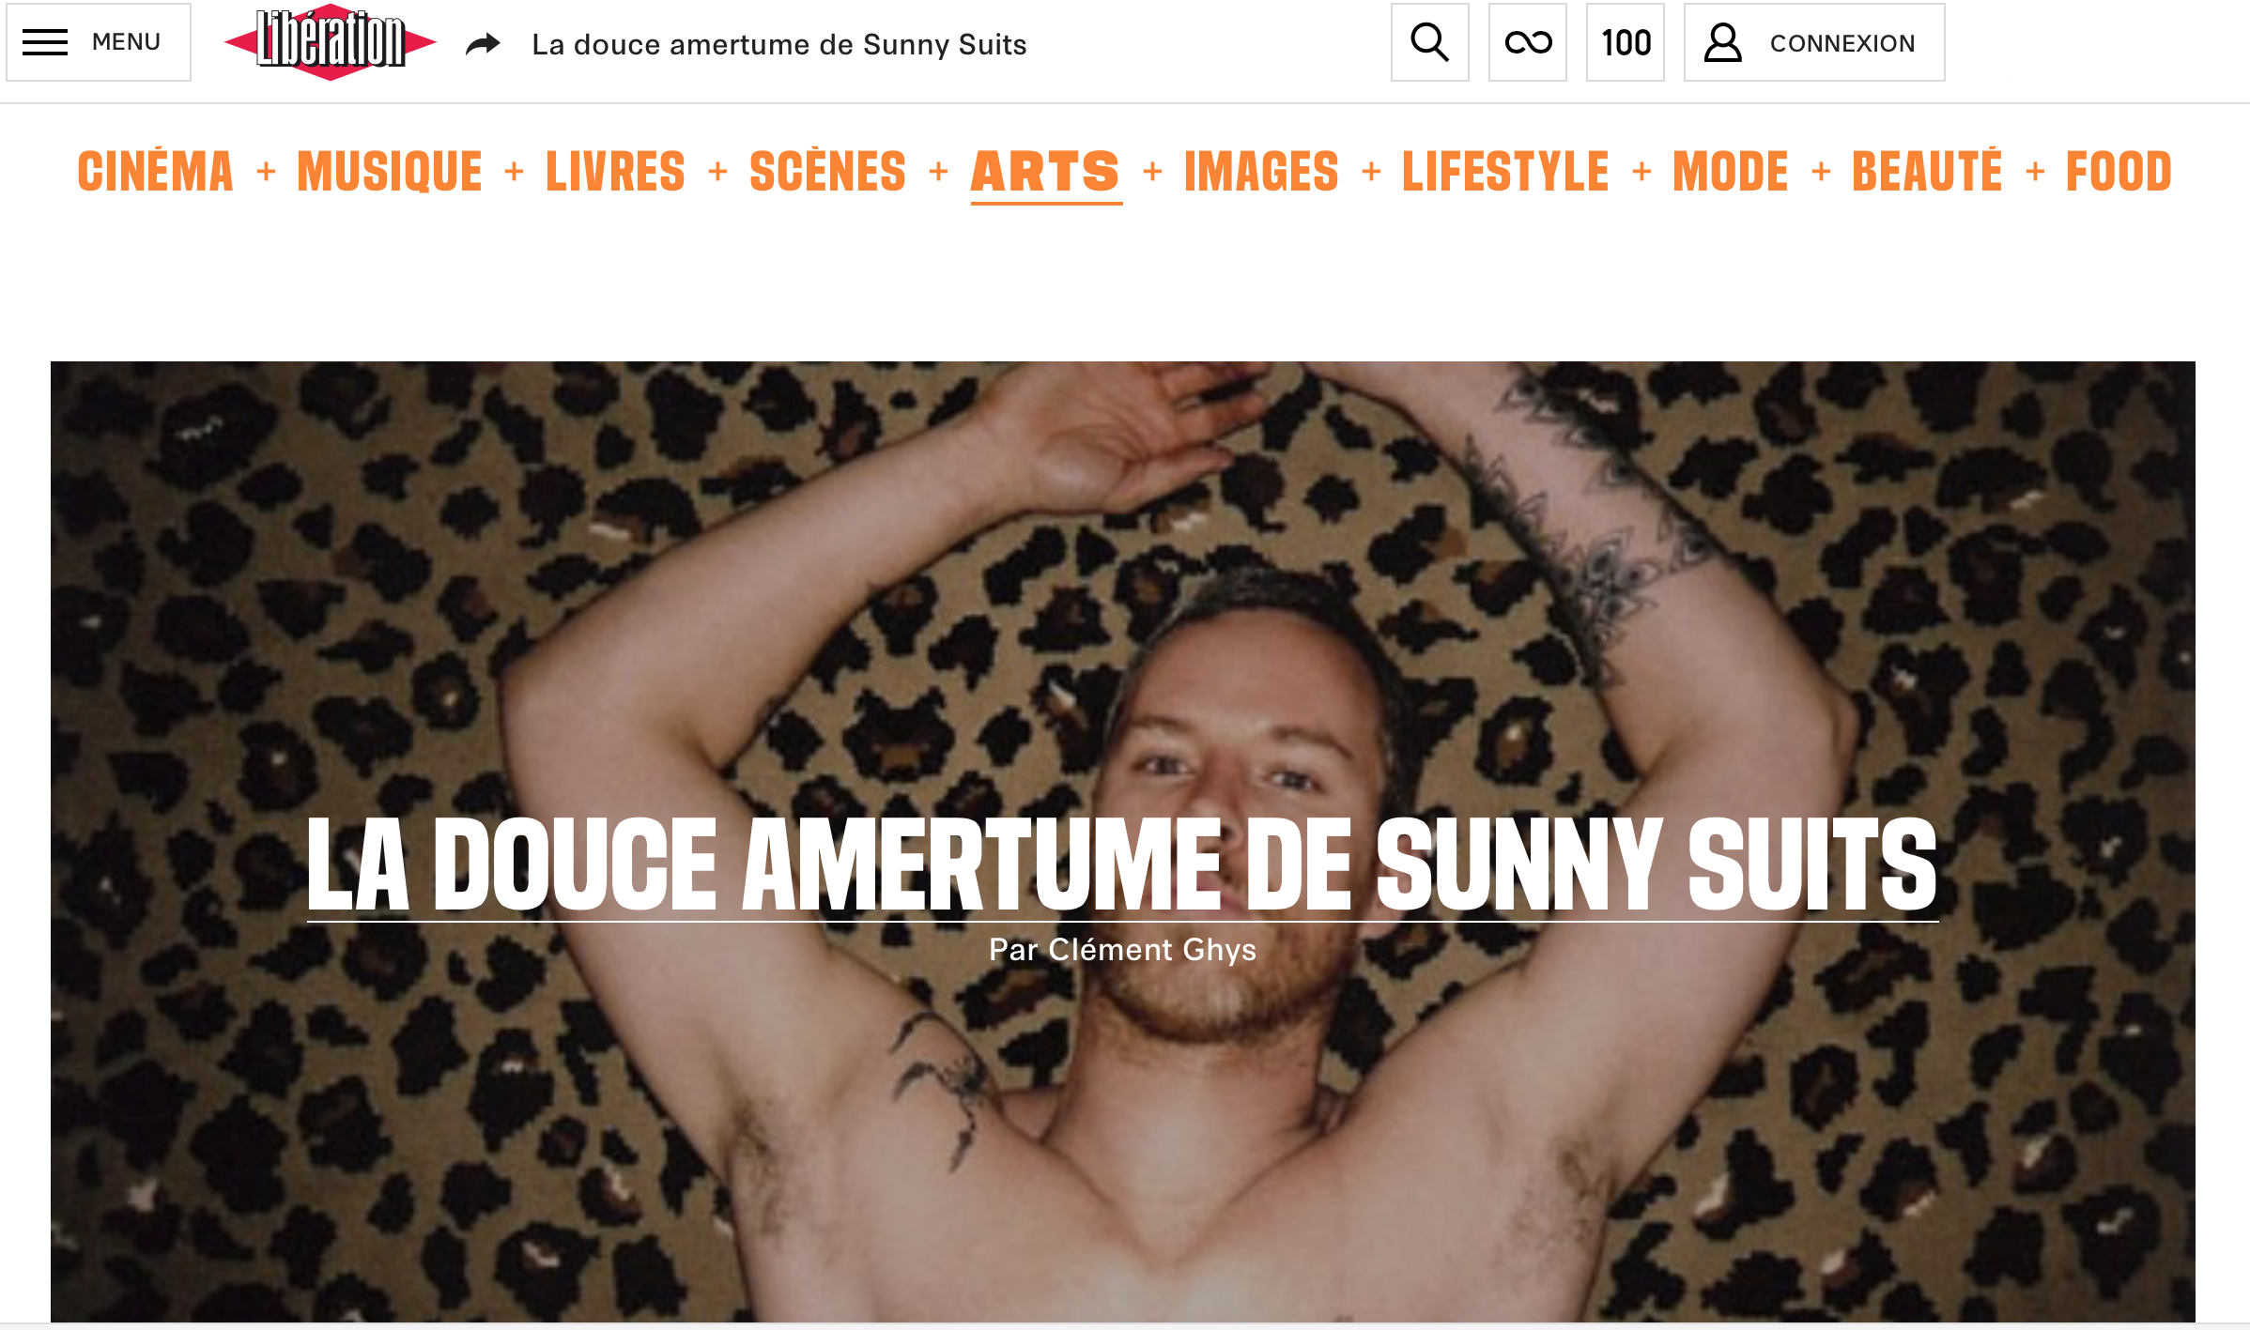Viewport: 2250px width, 1330px height.
Task: Click the Libération logo
Action: (331, 42)
